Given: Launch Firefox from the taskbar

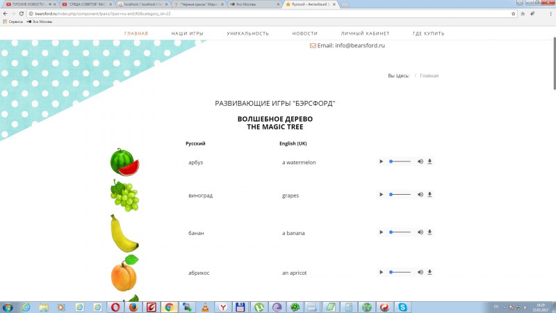Looking at the screenshot, I should pyautogui.click(x=133, y=307).
